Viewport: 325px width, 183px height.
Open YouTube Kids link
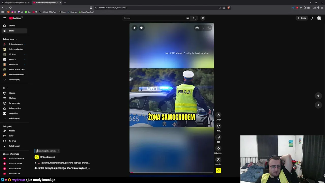pyautogui.click(x=14, y=174)
